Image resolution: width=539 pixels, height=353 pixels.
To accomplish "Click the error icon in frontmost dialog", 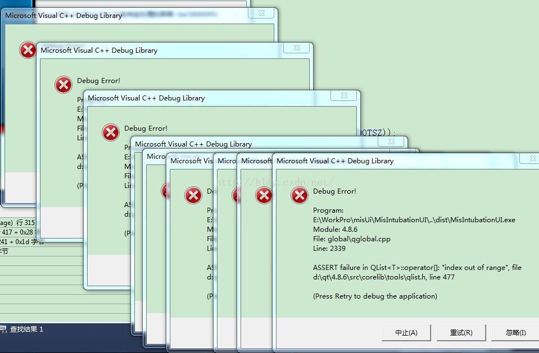I will 300,195.
